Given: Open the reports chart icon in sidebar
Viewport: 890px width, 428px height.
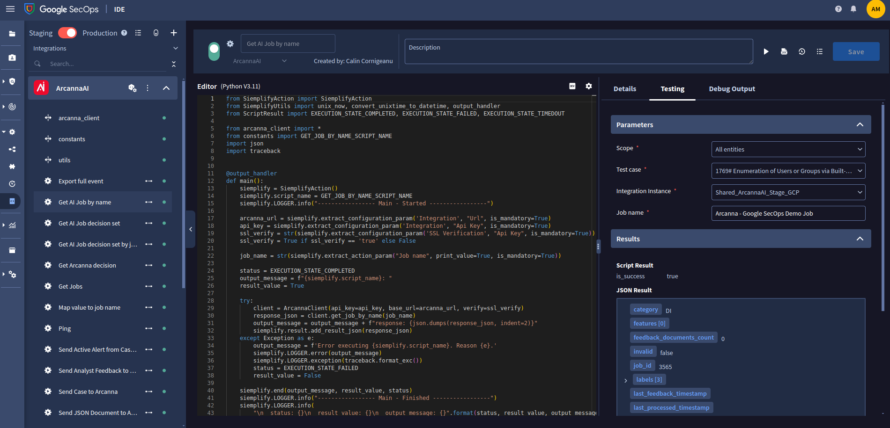Looking at the screenshot, I should (12, 225).
